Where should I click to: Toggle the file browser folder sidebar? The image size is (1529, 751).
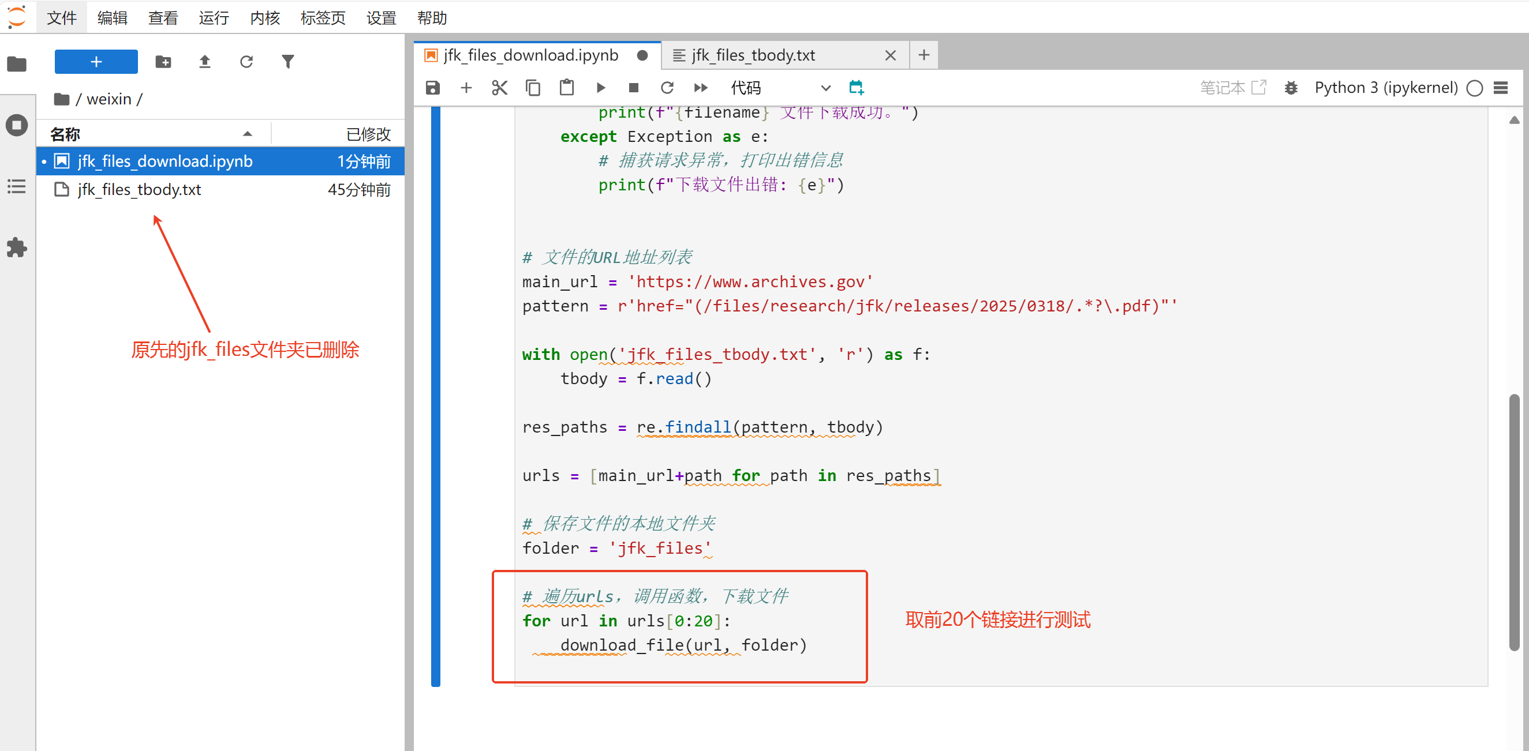pos(17,63)
